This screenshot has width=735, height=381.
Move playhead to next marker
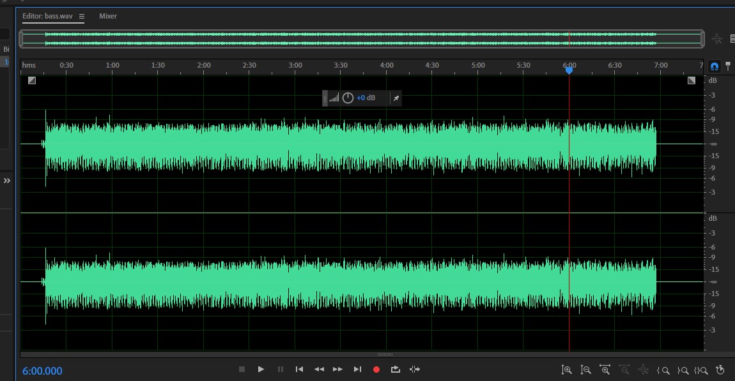[357, 370]
